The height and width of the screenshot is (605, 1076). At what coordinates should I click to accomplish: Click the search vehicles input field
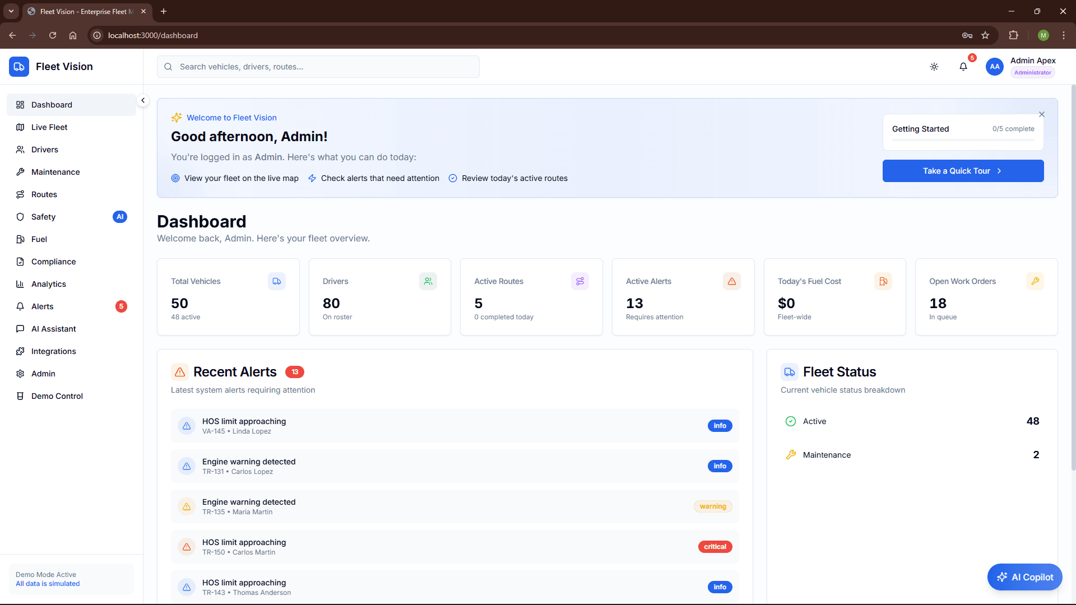[x=318, y=66]
